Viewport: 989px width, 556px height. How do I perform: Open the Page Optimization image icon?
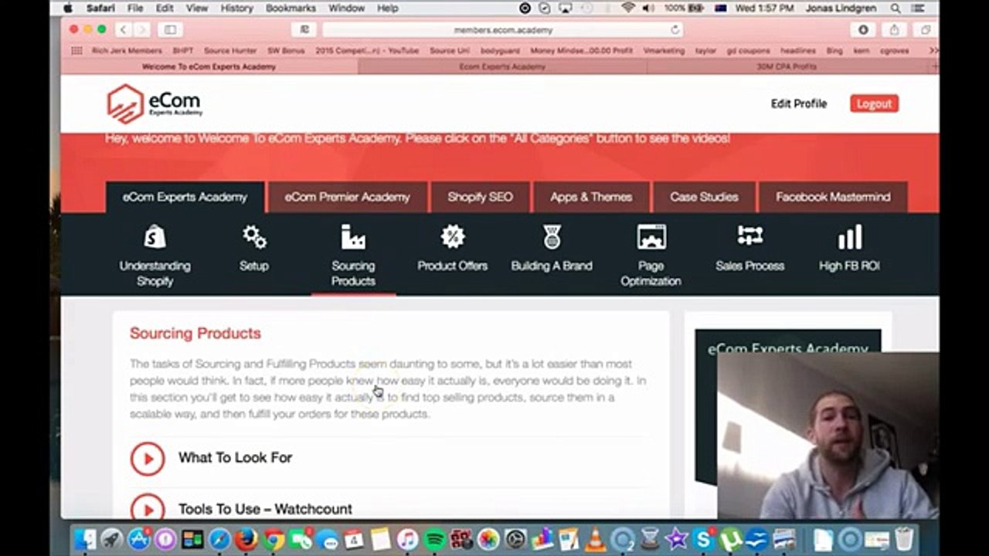(651, 236)
